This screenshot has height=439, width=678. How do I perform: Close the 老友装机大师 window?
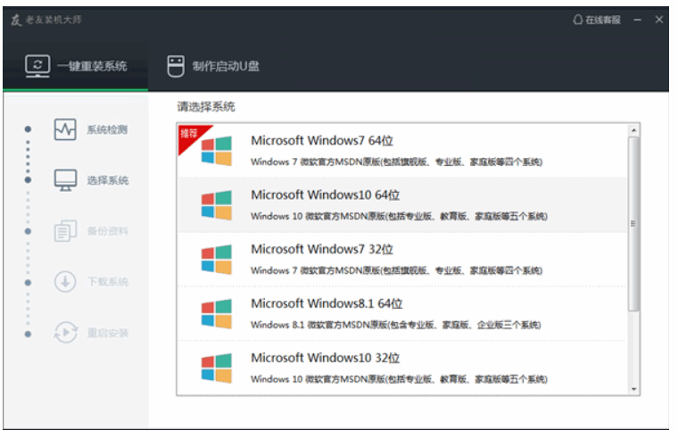[x=659, y=20]
